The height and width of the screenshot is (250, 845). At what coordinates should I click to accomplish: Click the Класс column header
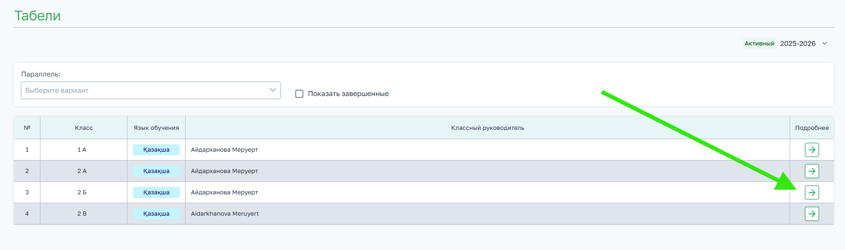84,128
